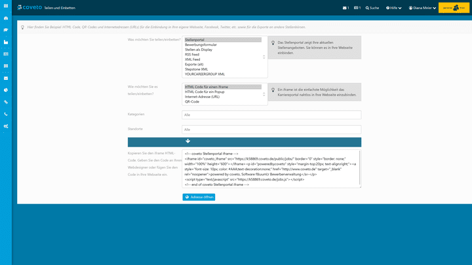Click the coveto logo in header

click(29, 7)
